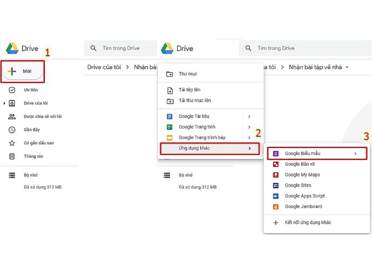Click 'Drive của tôi' in the left breadcrumb
The image size is (372, 273).
[104, 67]
